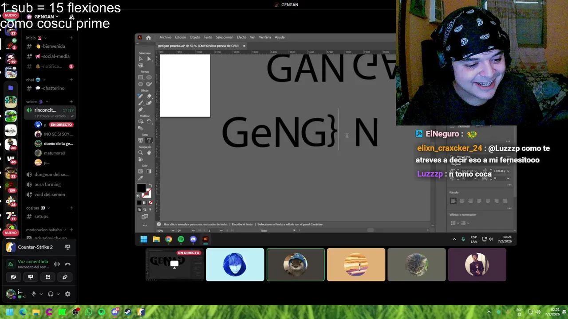Add a channel to the voices category
Viewport: 568px width, 319px height.
point(71,101)
